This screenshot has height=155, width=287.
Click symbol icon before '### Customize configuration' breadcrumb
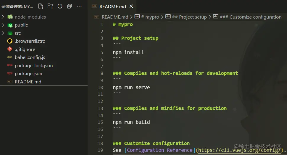[x=216, y=17]
